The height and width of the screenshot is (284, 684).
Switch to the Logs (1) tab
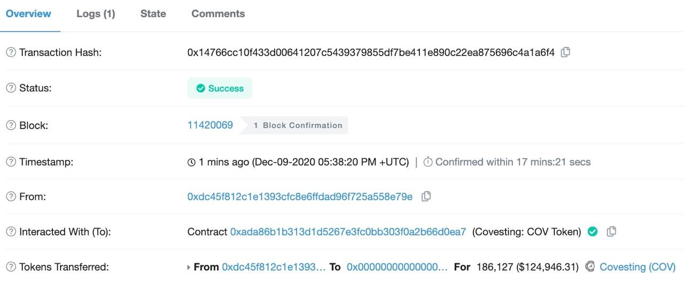[96, 14]
